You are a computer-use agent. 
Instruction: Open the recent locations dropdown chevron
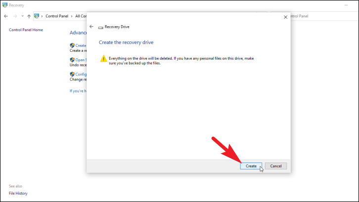22,16
